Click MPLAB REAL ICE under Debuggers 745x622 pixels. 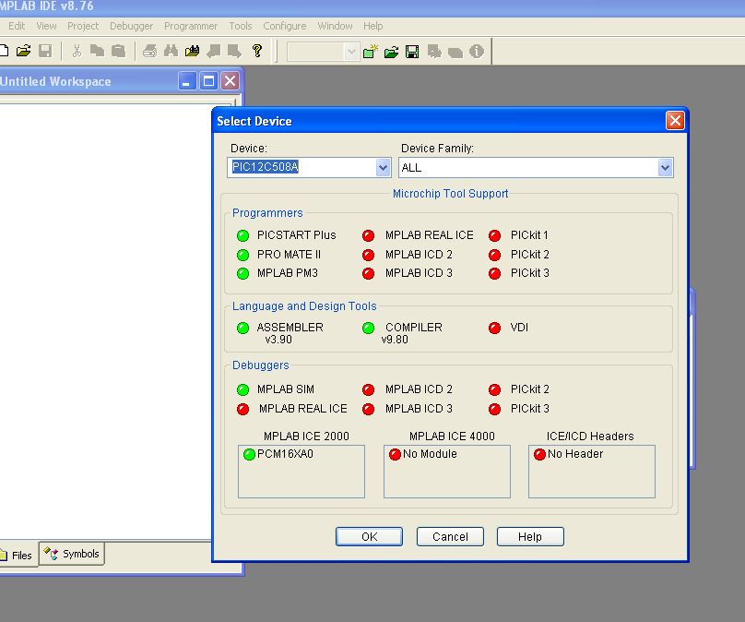pyautogui.click(x=302, y=409)
